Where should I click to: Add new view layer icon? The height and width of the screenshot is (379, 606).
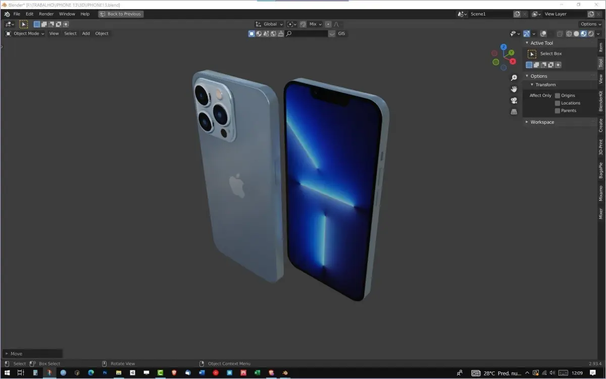(591, 14)
